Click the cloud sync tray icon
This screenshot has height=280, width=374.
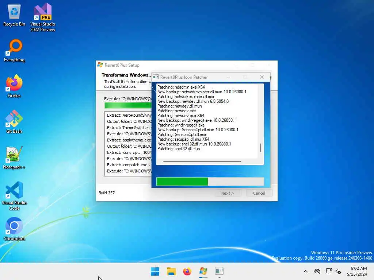point(317,271)
